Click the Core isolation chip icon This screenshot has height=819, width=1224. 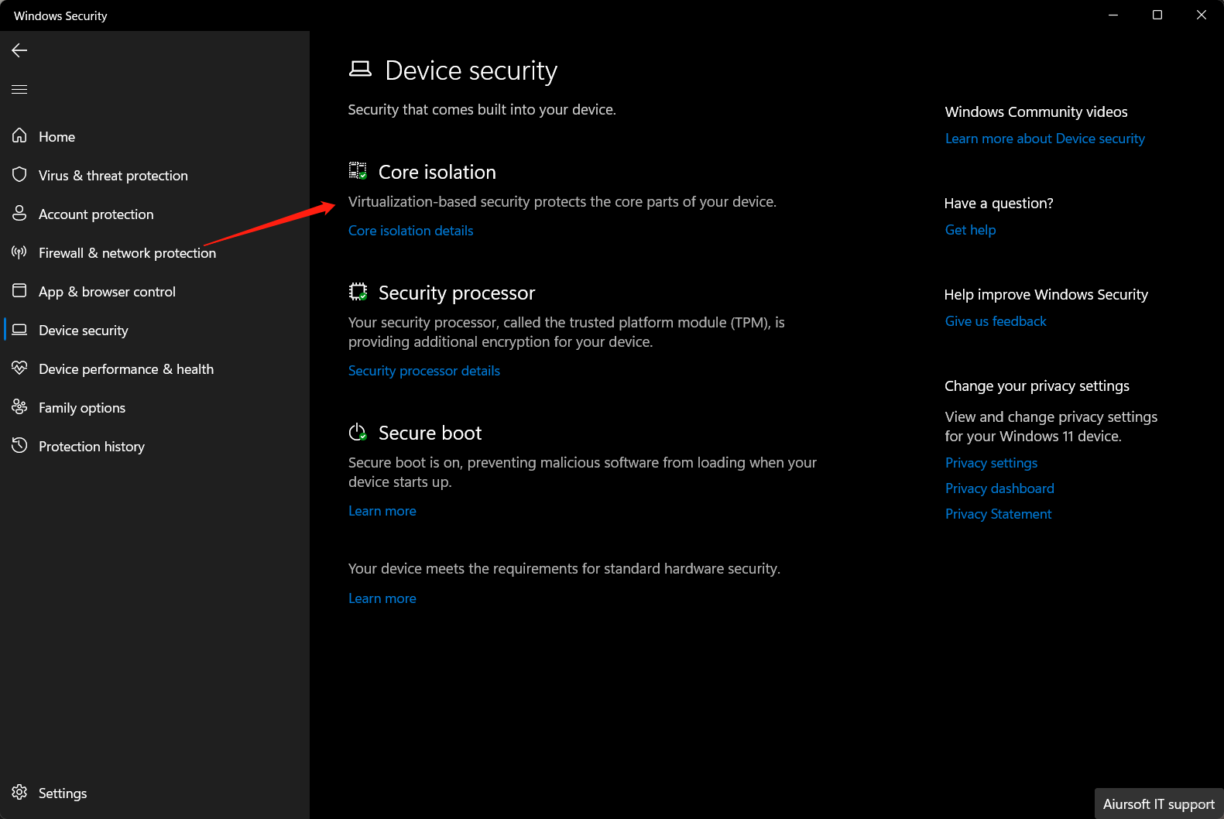(x=358, y=171)
